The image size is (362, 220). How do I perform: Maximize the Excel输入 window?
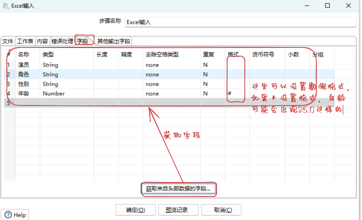(327, 6)
